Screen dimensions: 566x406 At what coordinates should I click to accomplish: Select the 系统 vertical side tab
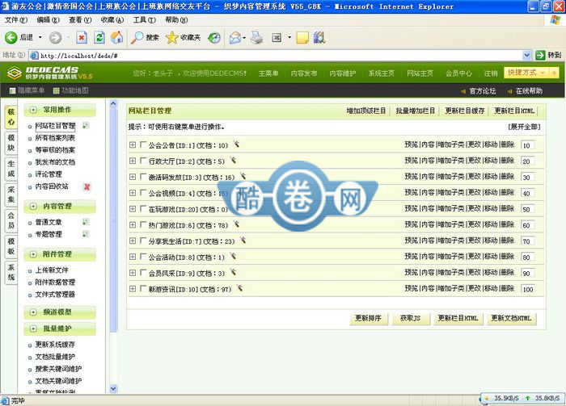(x=11, y=272)
